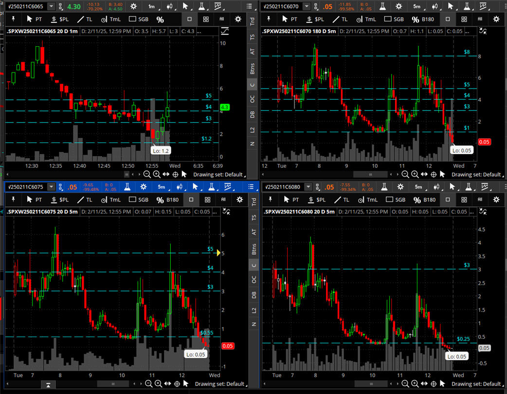Open the list menu icon in C6065 header
This screenshot has height=394, width=507.
click(249, 6)
